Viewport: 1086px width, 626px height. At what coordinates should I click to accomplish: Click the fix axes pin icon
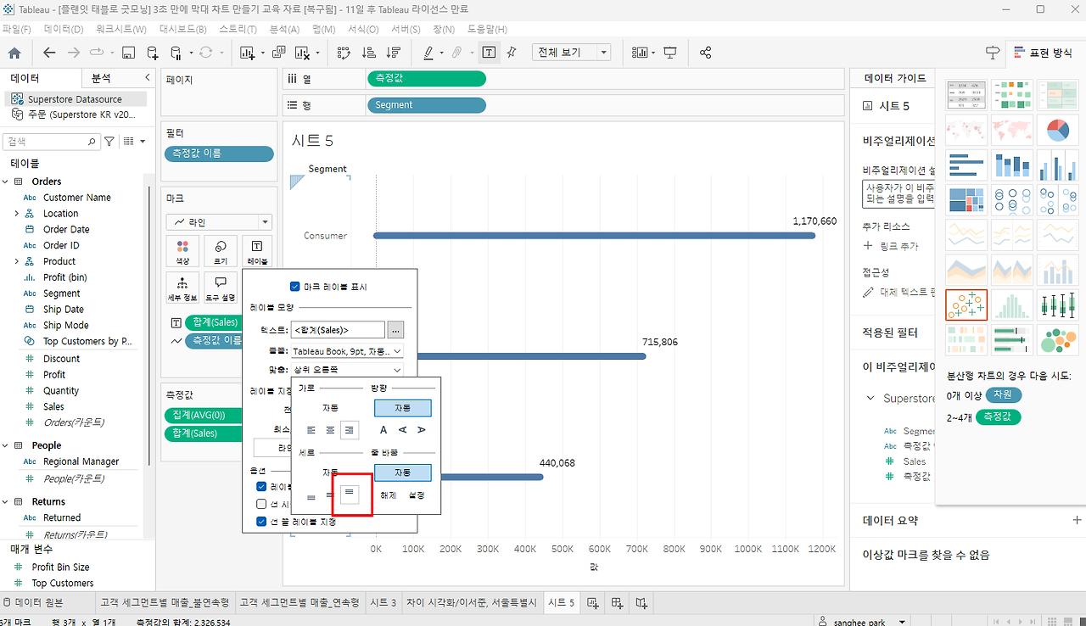pos(512,53)
